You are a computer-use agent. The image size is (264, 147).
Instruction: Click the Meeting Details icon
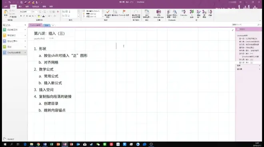pos(147,12)
